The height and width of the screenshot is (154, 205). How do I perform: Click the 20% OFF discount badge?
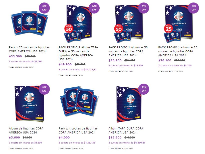(x=144, y=89)
